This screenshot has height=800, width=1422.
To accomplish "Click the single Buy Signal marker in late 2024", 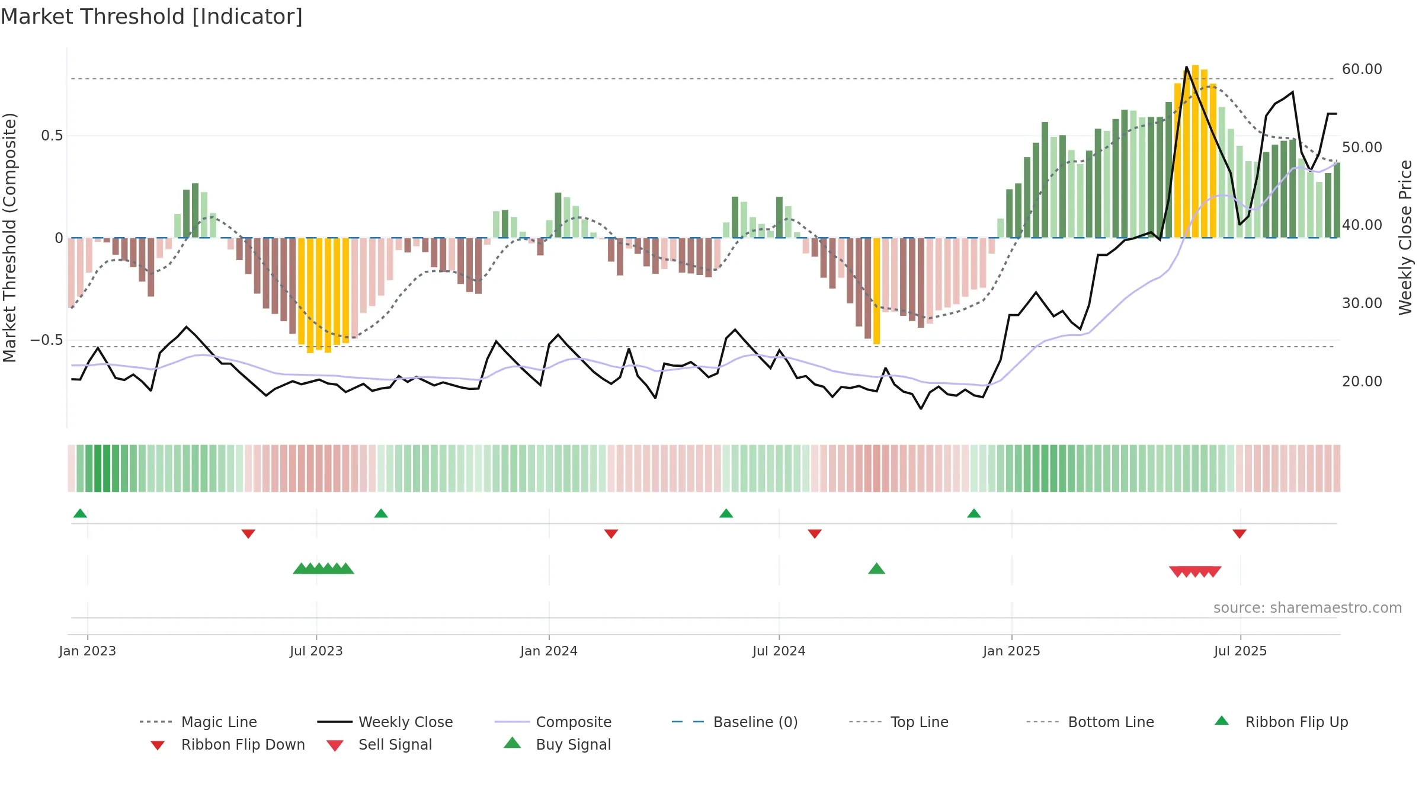I will [x=877, y=569].
